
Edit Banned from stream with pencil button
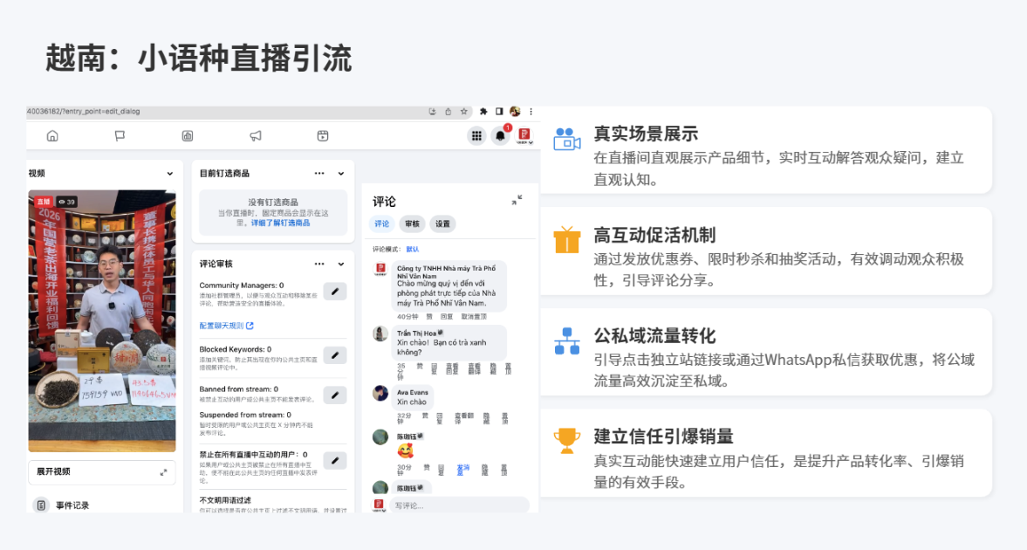(335, 395)
